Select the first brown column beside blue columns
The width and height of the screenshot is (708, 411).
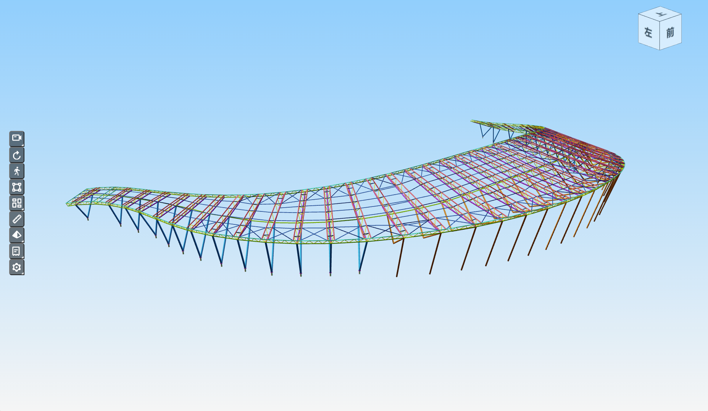pos(400,258)
